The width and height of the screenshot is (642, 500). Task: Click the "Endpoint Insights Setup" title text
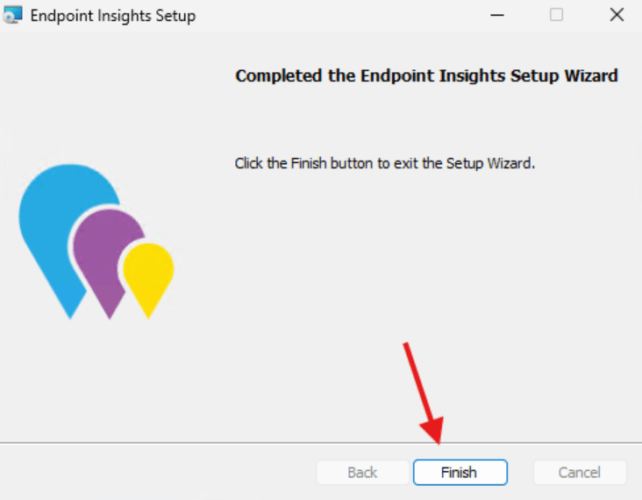(x=113, y=16)
